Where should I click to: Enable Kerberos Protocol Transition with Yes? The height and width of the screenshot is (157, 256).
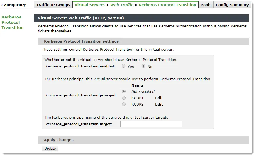click(123, 66)
